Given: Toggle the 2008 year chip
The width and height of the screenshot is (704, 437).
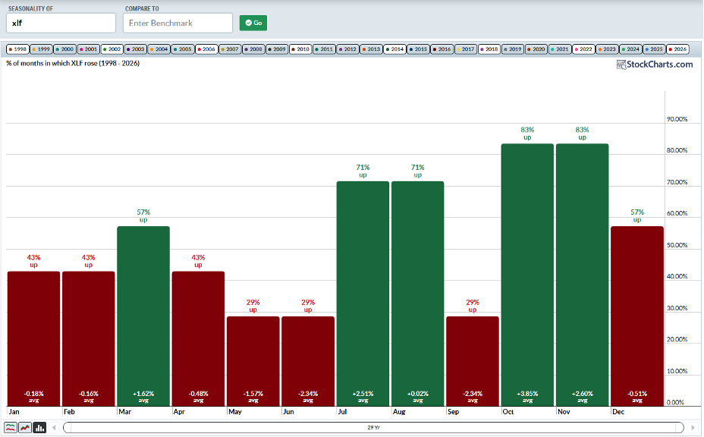Looking at the screenshot, I should (253, 49).
